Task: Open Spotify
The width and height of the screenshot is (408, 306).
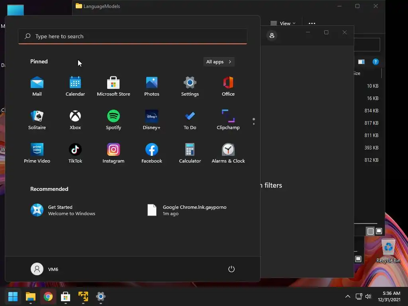Action: (114, 120)
